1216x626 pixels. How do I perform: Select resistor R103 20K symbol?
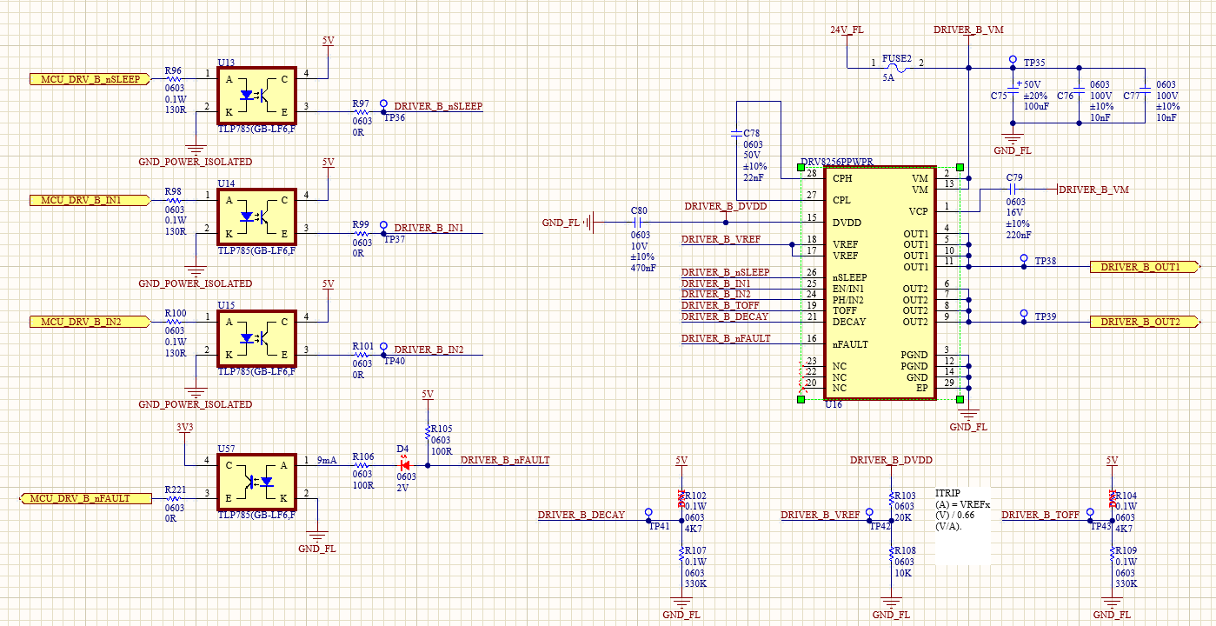click(891, 497)
